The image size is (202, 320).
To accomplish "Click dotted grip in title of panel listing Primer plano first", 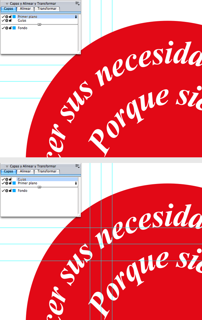I will [x=3, y=3].
